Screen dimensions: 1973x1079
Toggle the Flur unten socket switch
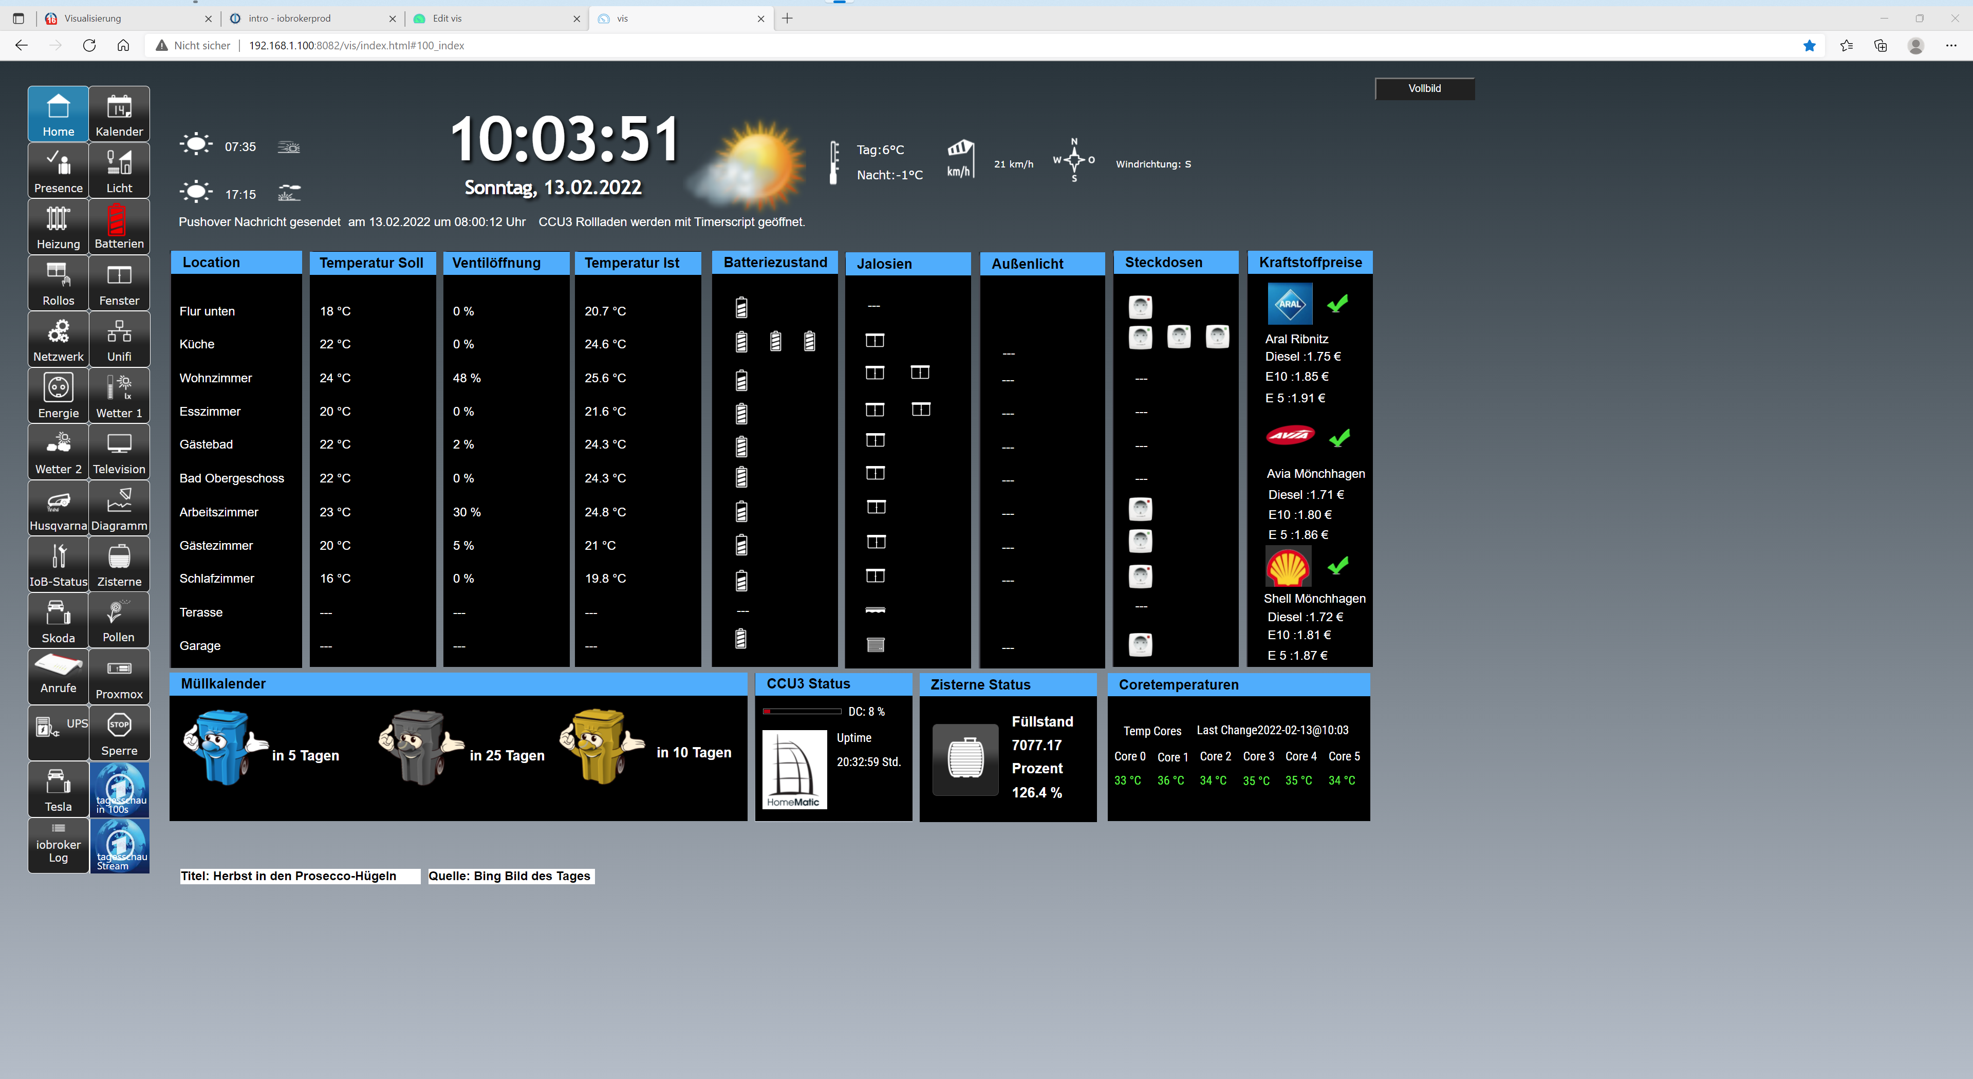coord(1140,307)
